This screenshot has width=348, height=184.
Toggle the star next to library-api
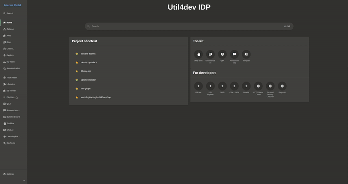point(77,71)
